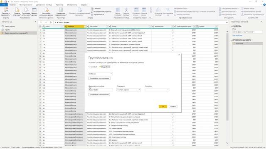This screenshot has height=149, width=266.
Task: Open the Operation (Операция) dropdown
Action: (x=128, y=90)
